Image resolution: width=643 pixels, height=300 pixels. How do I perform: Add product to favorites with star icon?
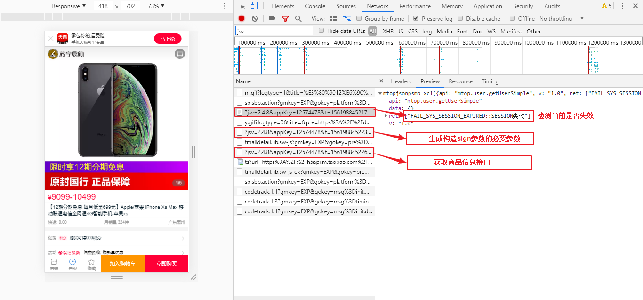point(91,264)
